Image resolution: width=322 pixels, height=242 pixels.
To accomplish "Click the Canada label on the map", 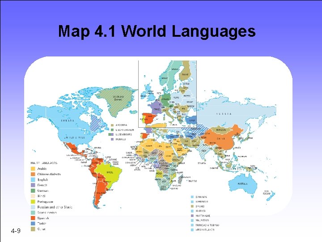I will tap(68, 121).
